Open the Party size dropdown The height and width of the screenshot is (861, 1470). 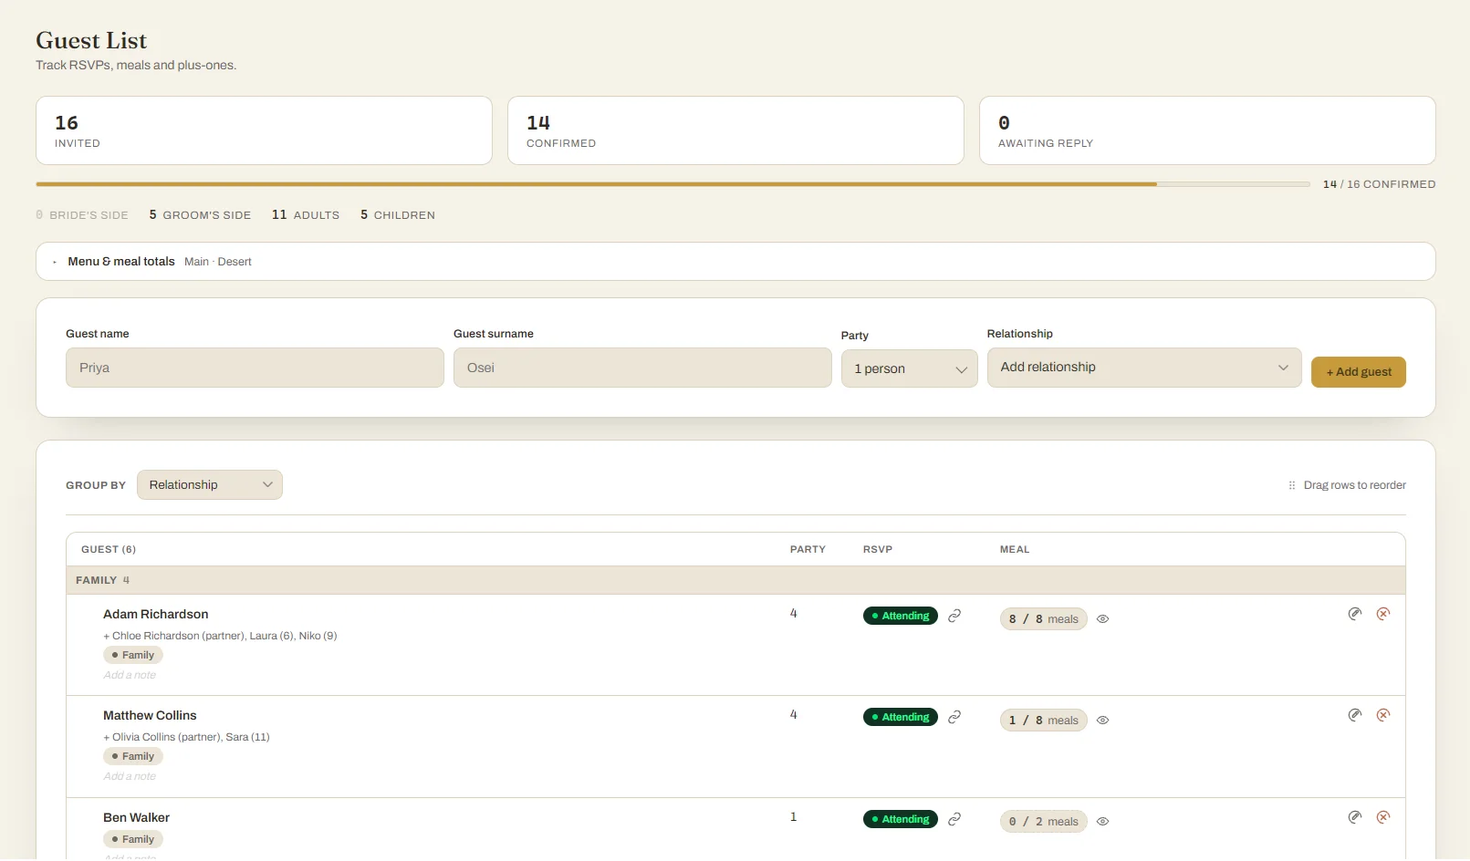(909, 368)
